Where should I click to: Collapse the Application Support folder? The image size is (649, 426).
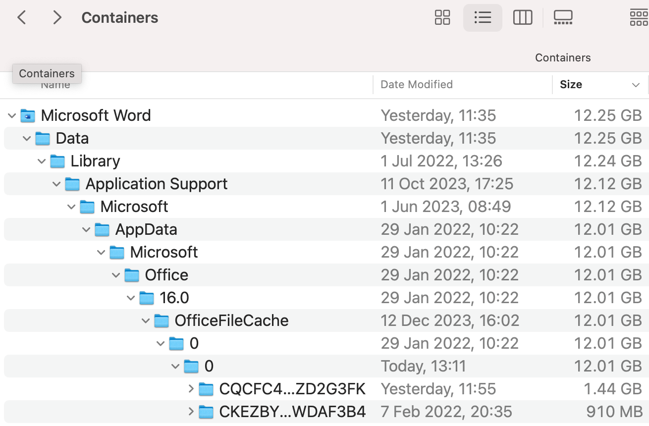56,184
